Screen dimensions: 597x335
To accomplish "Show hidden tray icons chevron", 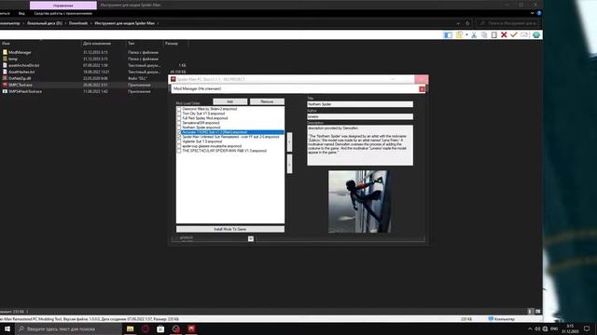I will click(530, 328).
